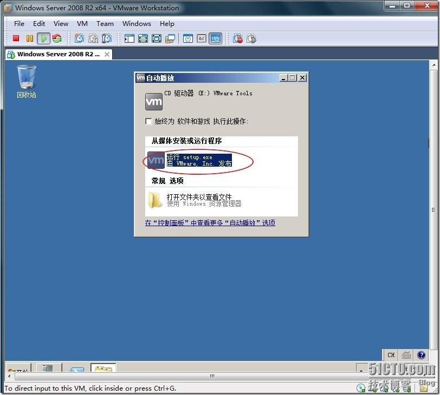Check the always perform this action checkbox
The height and width of the screenshot is (395, 440).
tap(148, 121)
